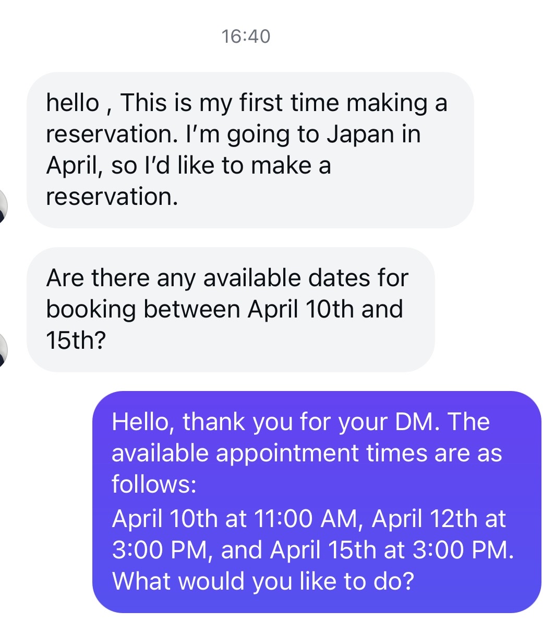Tap "first time making a" text line
The width and height of the screenshot is (554, 623).
343,103
